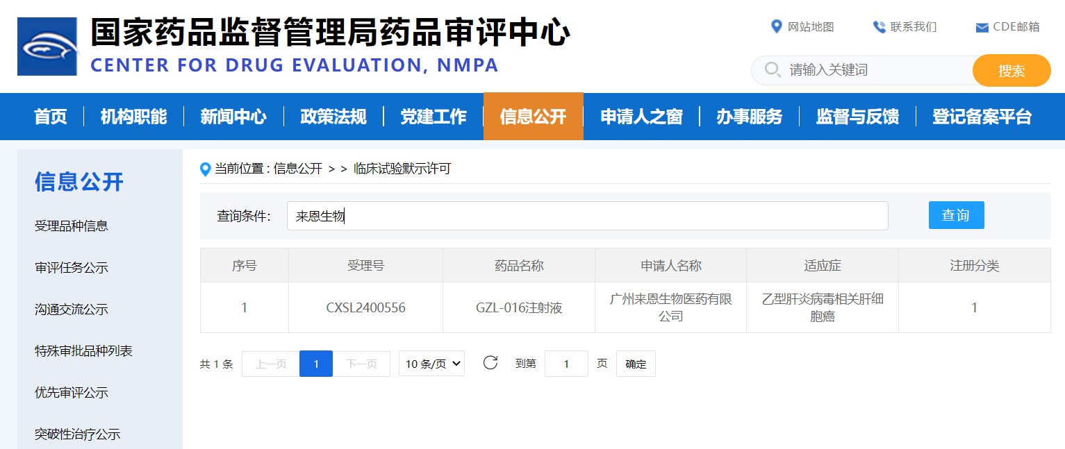Open the 党建工作 menu
Viewport: 1065px width, 449px height.
click(434, 117)
